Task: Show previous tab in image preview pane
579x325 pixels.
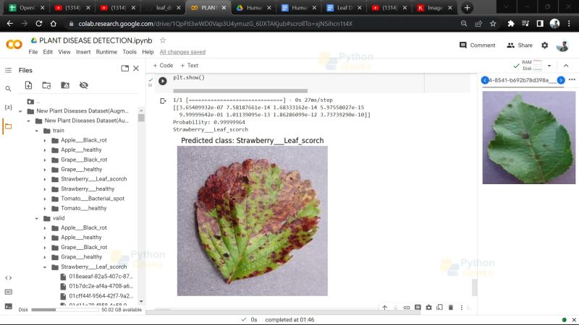Action: pos(485,80)
